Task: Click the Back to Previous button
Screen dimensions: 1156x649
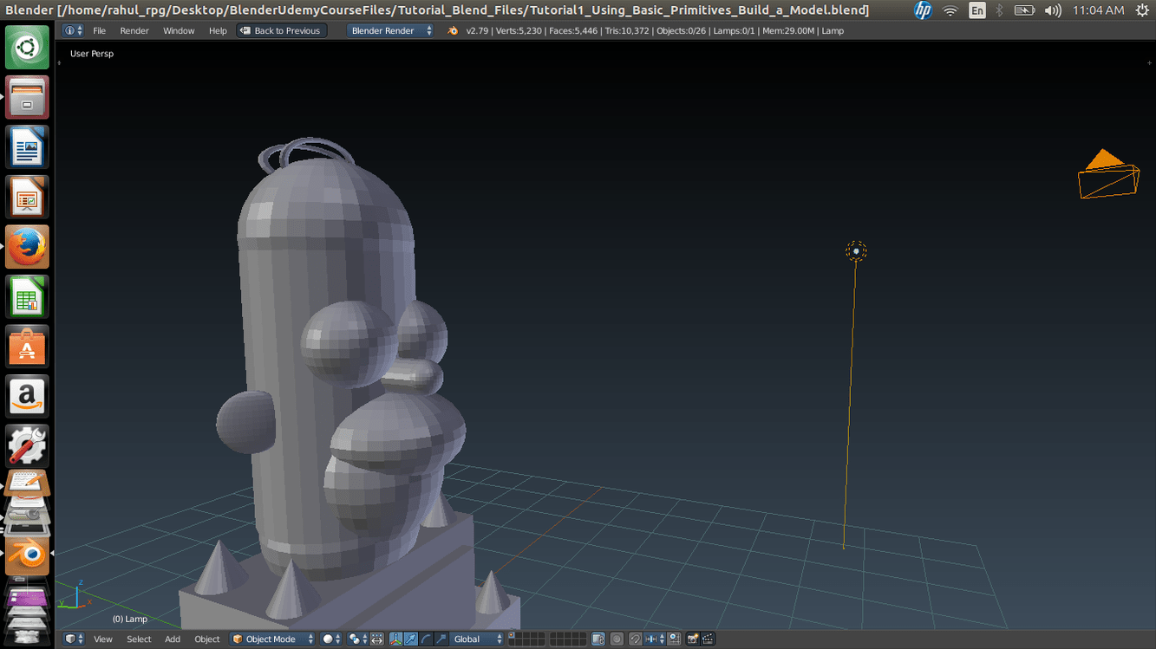Action: pyautogui.click(x=281, y=29)
